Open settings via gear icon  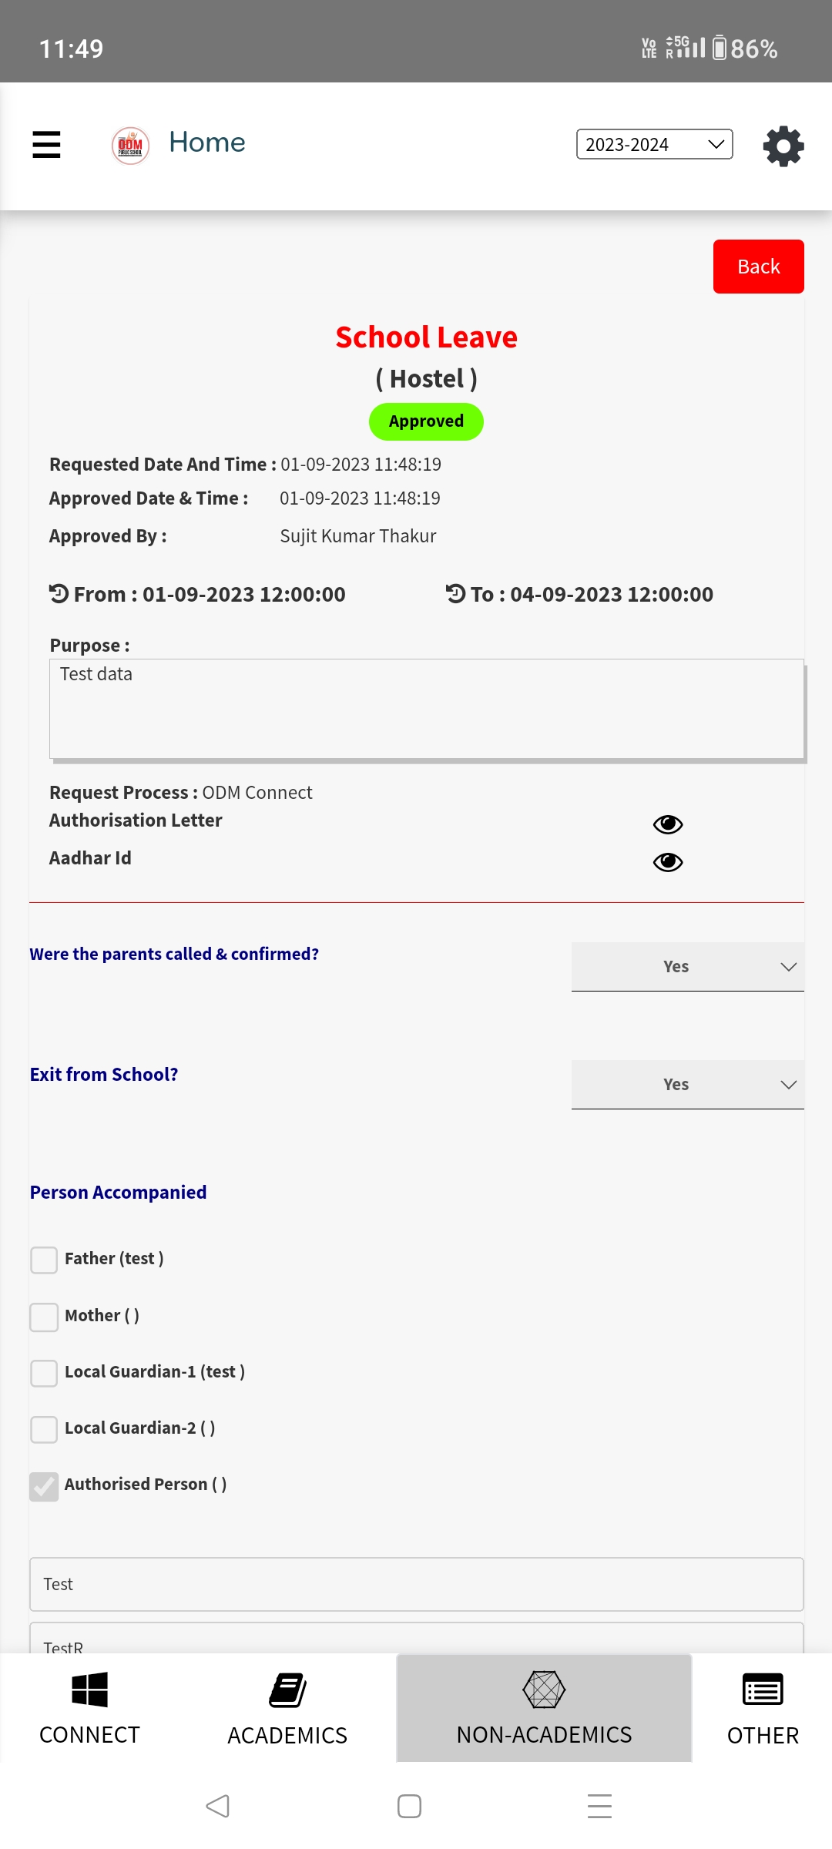[x=783, y=146]
